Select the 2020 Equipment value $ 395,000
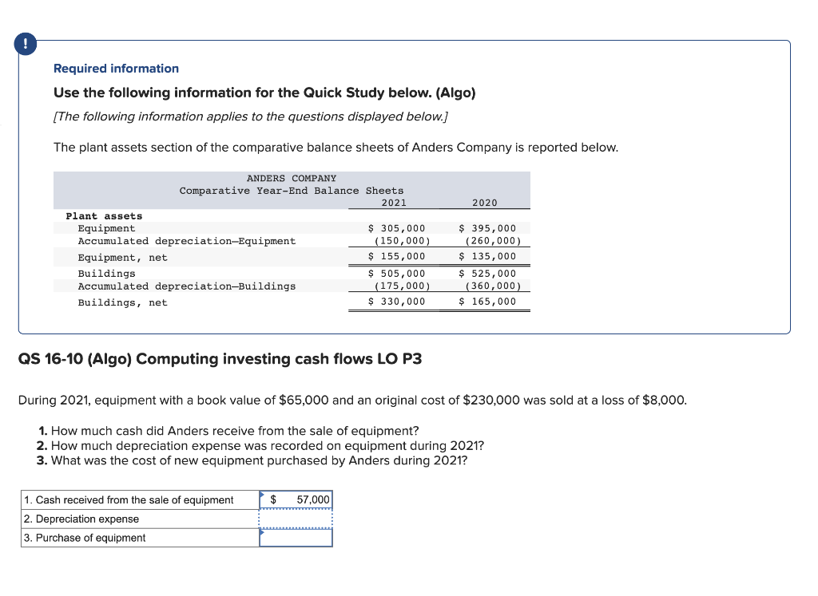The image size is (818, 596). [x=487, y=228]
